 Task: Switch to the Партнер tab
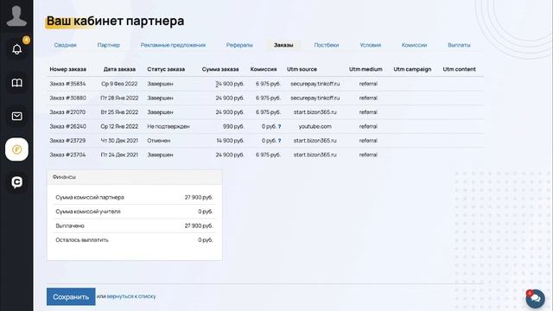pos(109,45)
